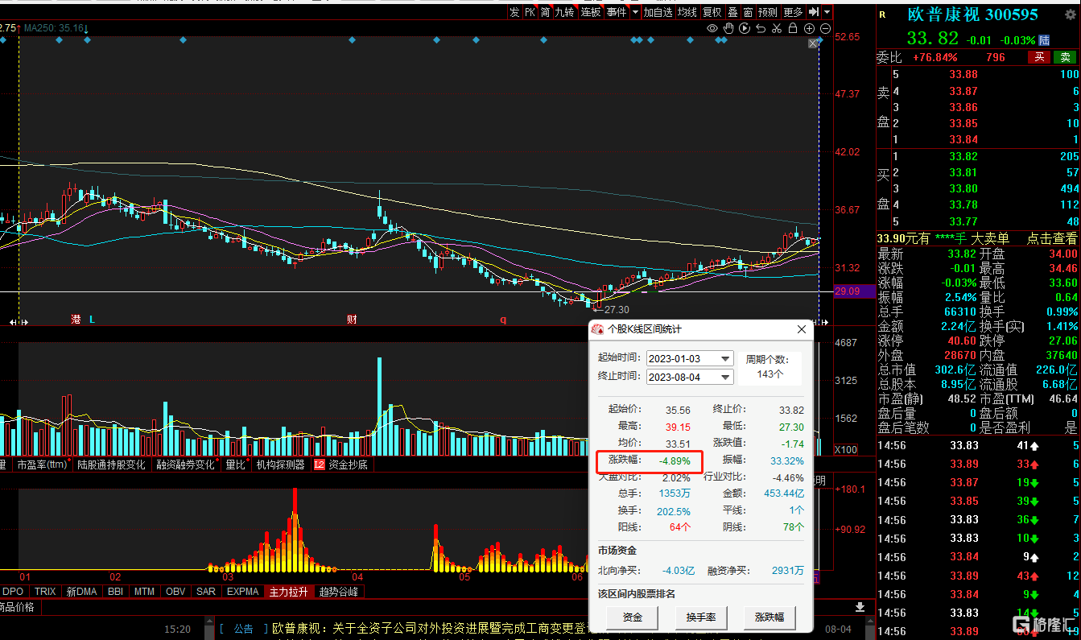Dismiss the gray X box on chart
This screenshot has width=1081, height=640.
click(x=813, y=45)
